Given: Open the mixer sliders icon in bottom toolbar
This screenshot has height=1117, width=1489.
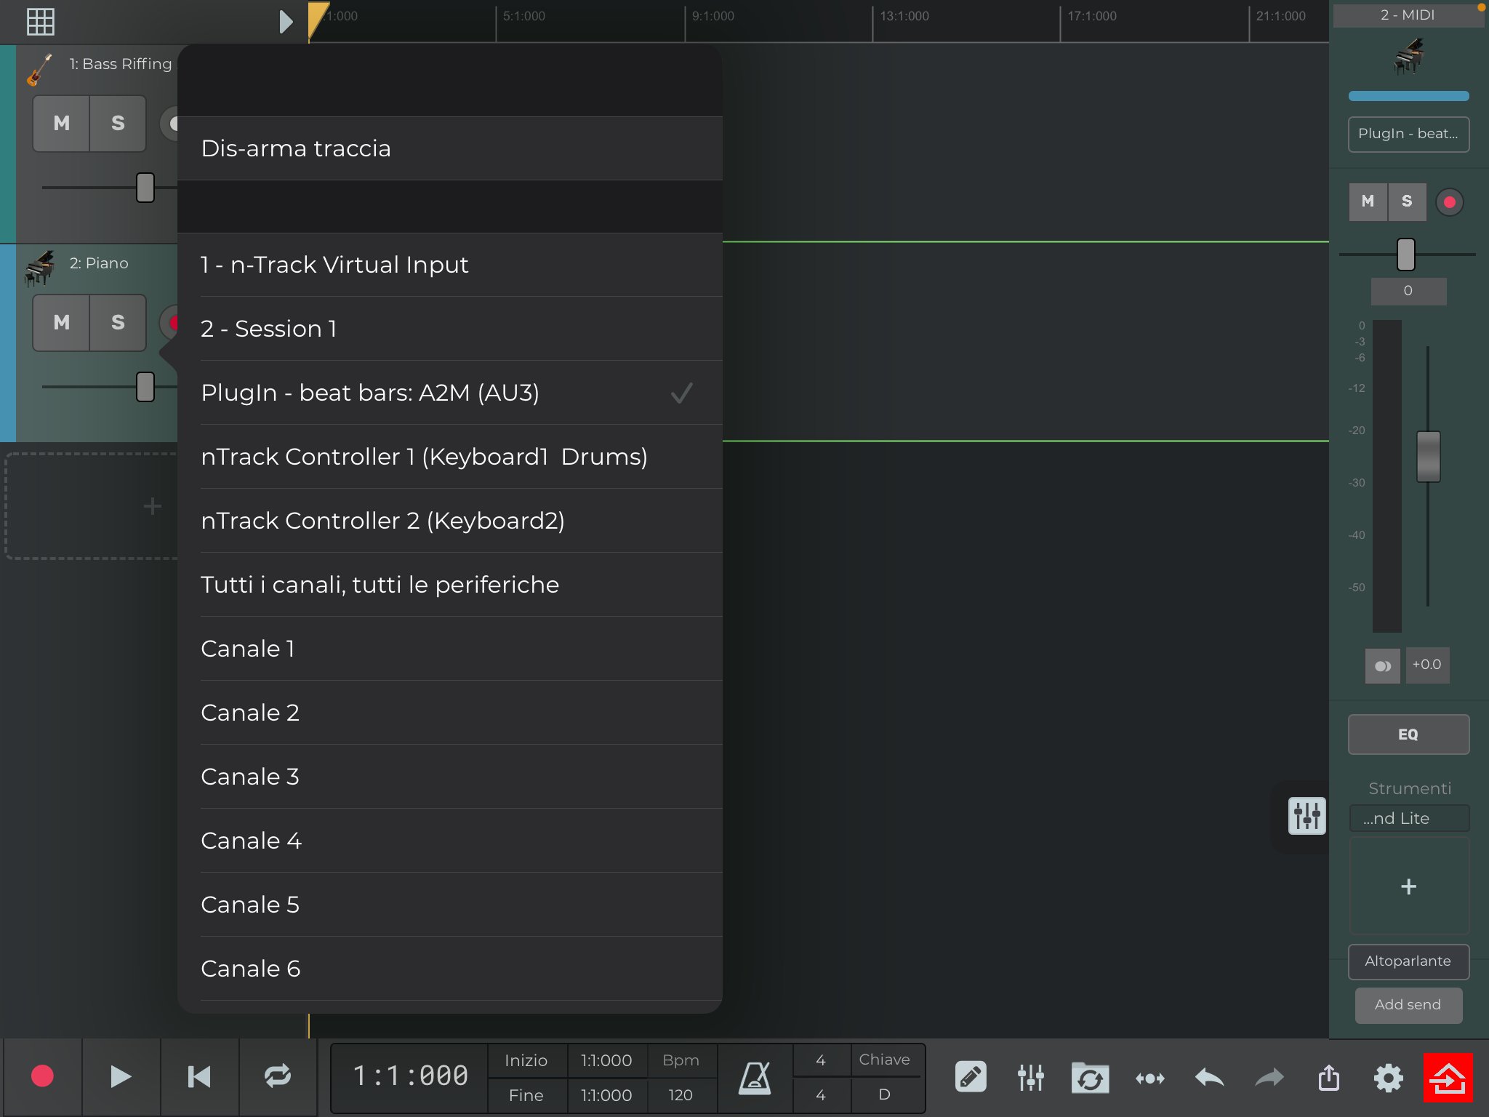Looking at the screenshot, I should (x=1030, y=1077).
